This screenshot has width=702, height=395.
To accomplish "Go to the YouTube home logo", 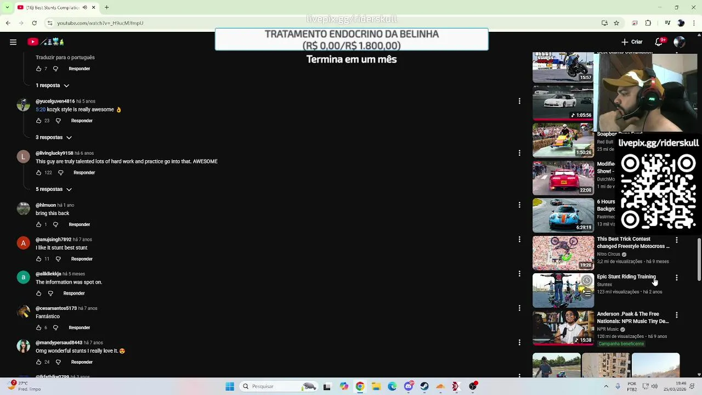I will coord(46,42).
